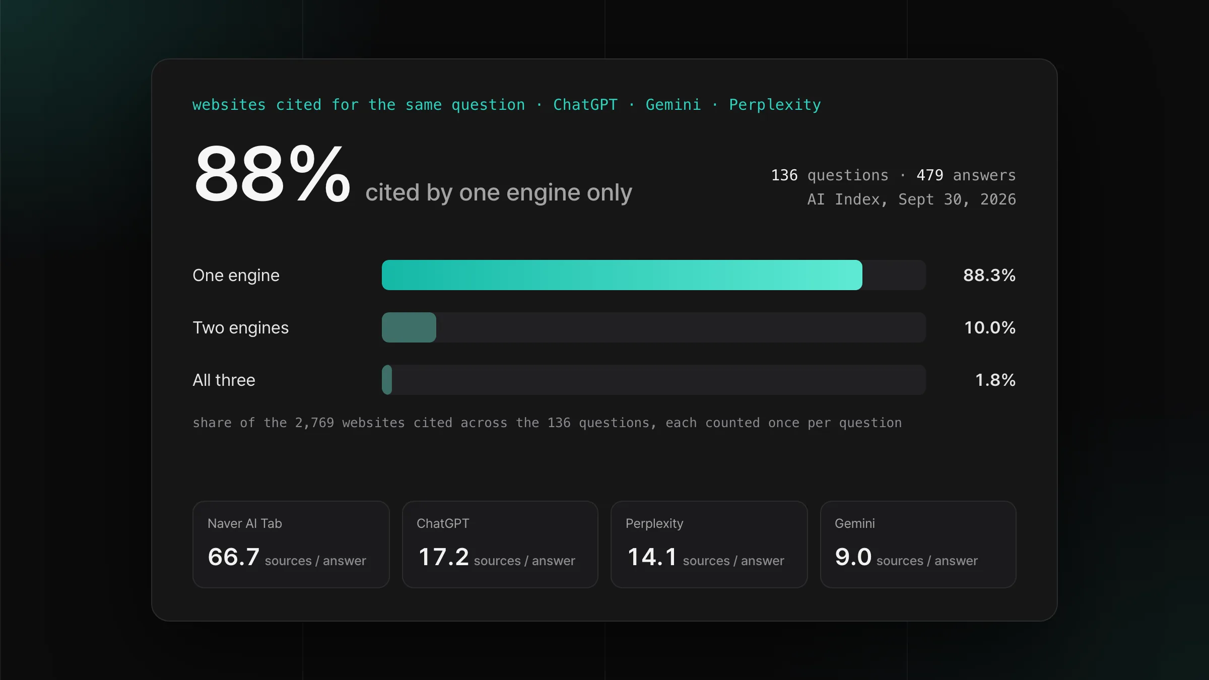This screenshot has width=1209, height=680.
Task: Click the 'Two engines' row label
Action: 240,328
